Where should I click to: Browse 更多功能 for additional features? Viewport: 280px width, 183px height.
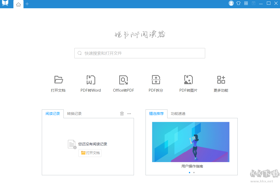(221, 83)
